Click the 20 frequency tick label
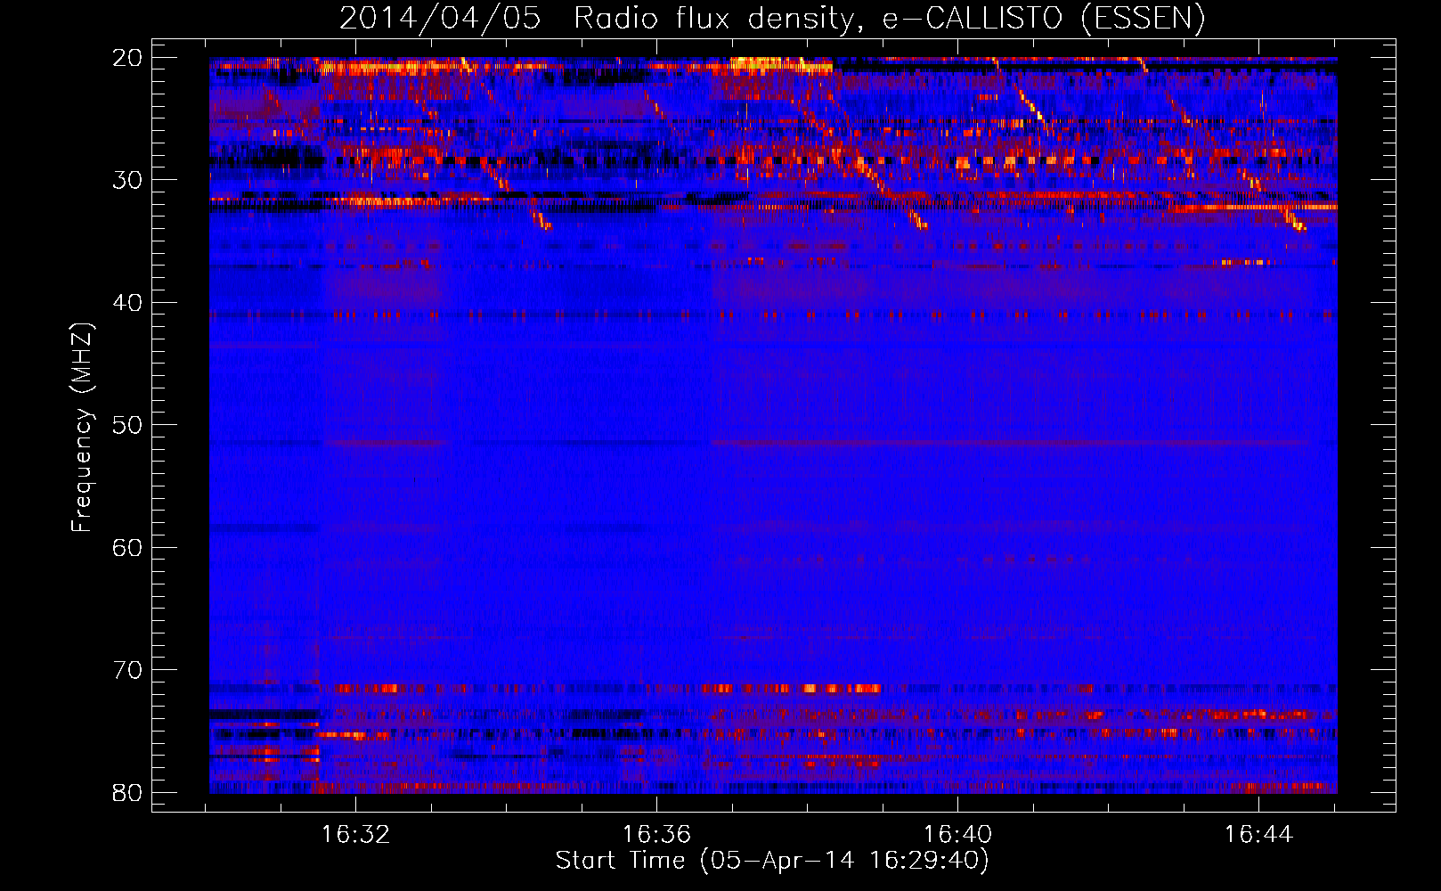The width and height of the screenshot is (1441, 891). point(127,58)
